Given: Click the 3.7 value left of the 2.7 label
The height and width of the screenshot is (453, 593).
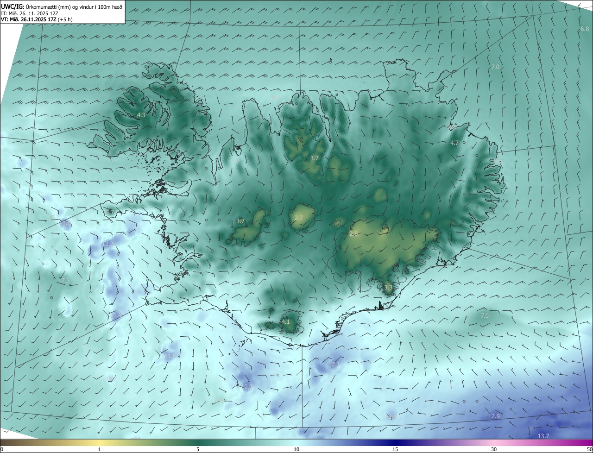Looking at the screenshot, I should pyautogui.click(x=240, y=221).
